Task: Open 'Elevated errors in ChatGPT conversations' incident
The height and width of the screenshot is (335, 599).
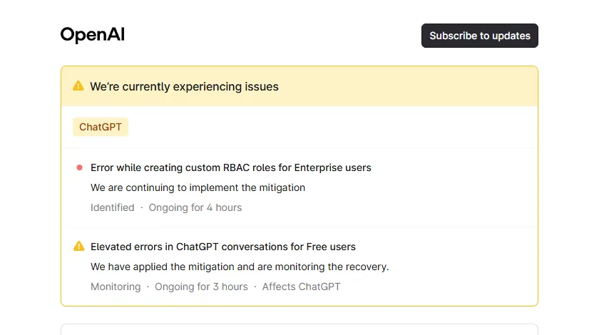Action: coord(223,247)
